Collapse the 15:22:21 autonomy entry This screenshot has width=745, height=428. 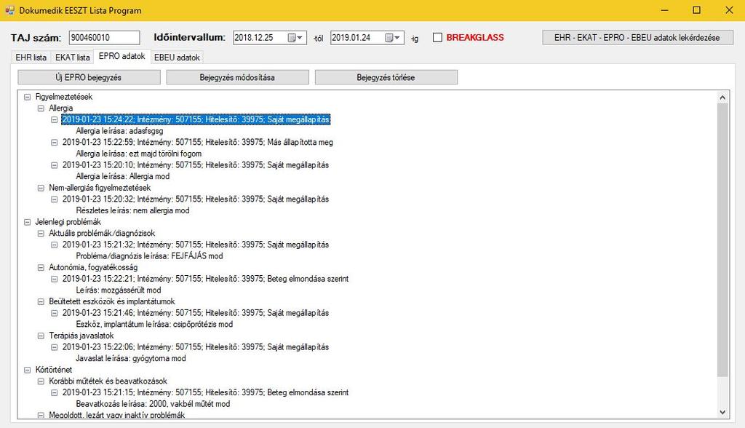(x=54, y=279)
